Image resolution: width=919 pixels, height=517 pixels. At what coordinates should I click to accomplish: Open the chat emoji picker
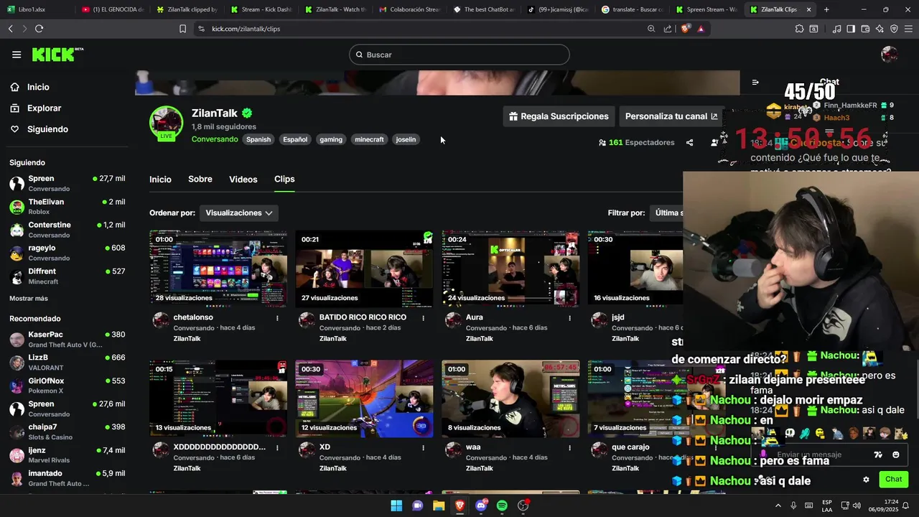pyautogui.click(x=895, y=455)
